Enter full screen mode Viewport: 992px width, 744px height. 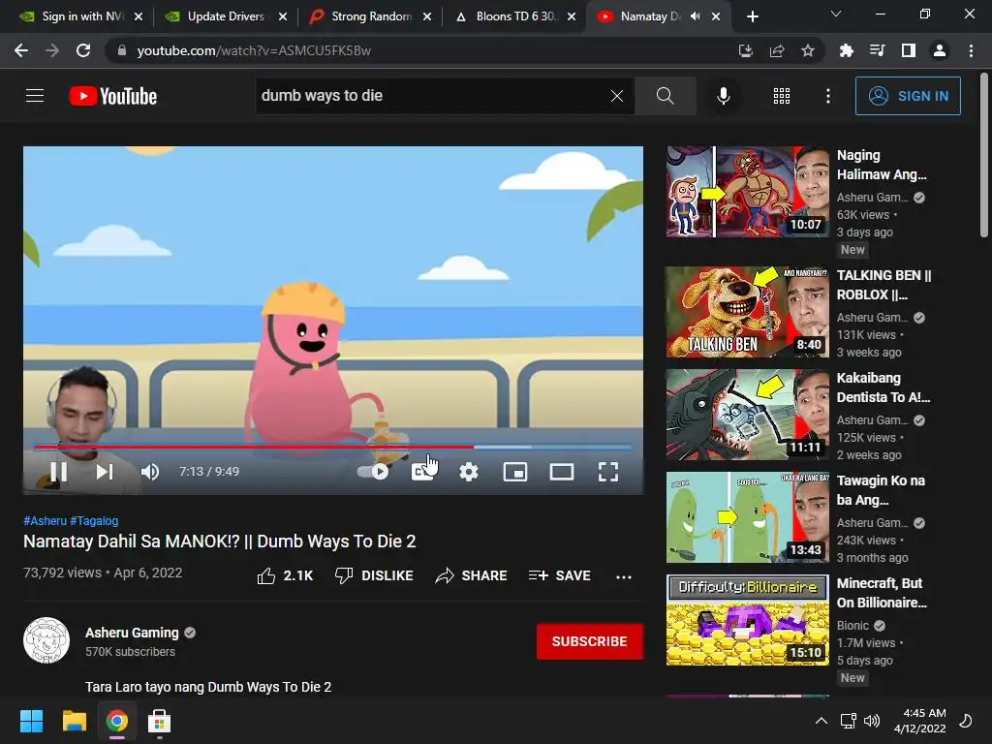point(608,472)
